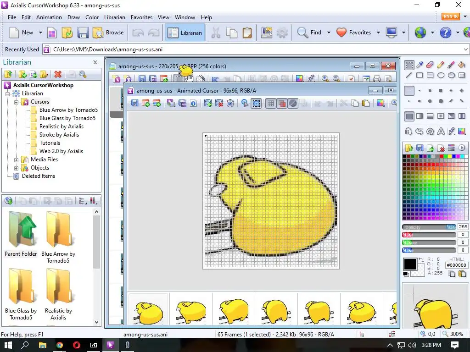This screenshot has height=352, width=470.
Task: Open the Librarian menu
Action: (114, 17)
